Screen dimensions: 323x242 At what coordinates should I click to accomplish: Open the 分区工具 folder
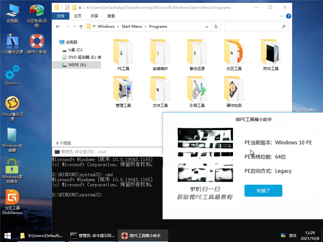[x=234, y=55]
